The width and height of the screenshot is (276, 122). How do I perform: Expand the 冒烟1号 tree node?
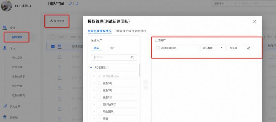[94, 97]
